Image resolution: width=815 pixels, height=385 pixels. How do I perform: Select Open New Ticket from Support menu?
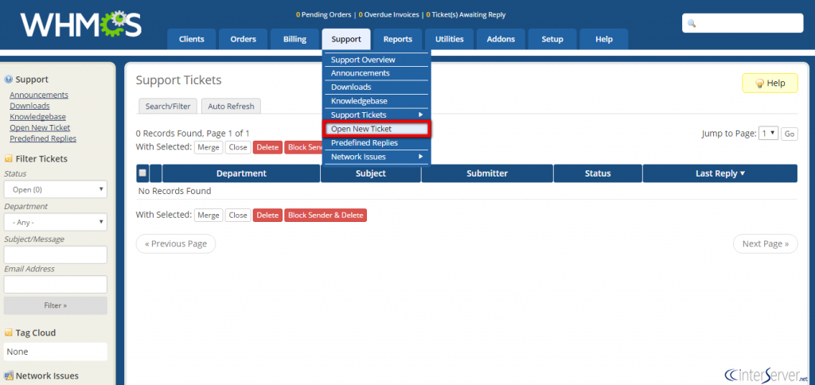[x=376, y=129]
